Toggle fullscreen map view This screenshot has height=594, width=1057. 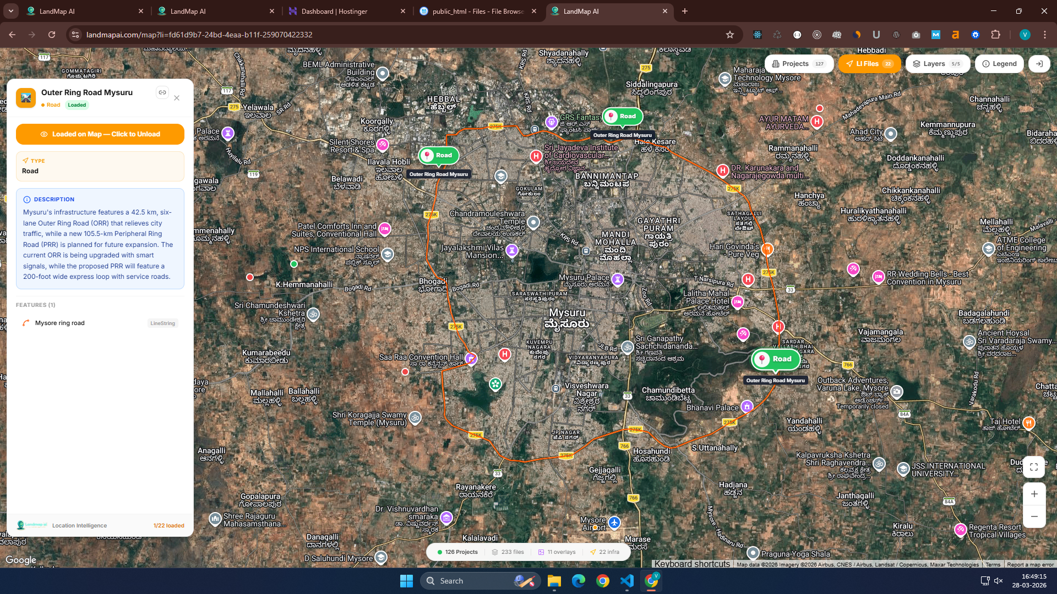[1034, 467]
